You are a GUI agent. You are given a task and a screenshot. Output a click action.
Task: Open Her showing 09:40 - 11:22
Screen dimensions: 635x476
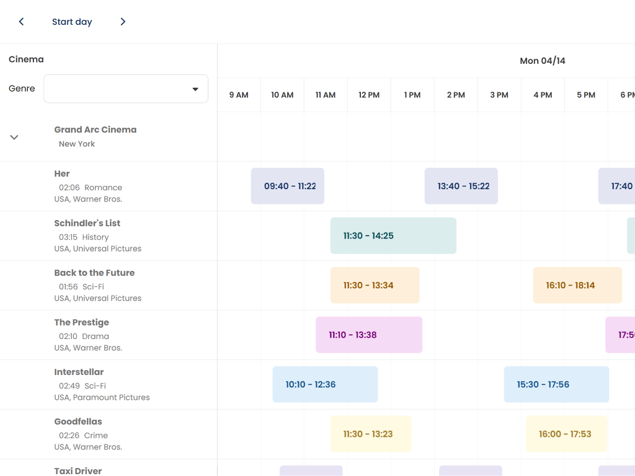[x=288, y=186]
